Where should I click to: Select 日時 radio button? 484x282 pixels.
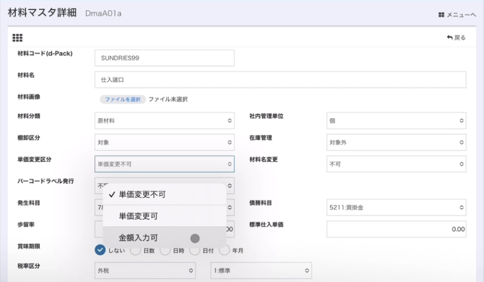(x=165, y=251)
